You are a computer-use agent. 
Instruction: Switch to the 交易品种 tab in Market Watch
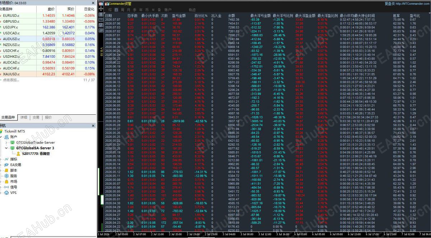(9, 117)
